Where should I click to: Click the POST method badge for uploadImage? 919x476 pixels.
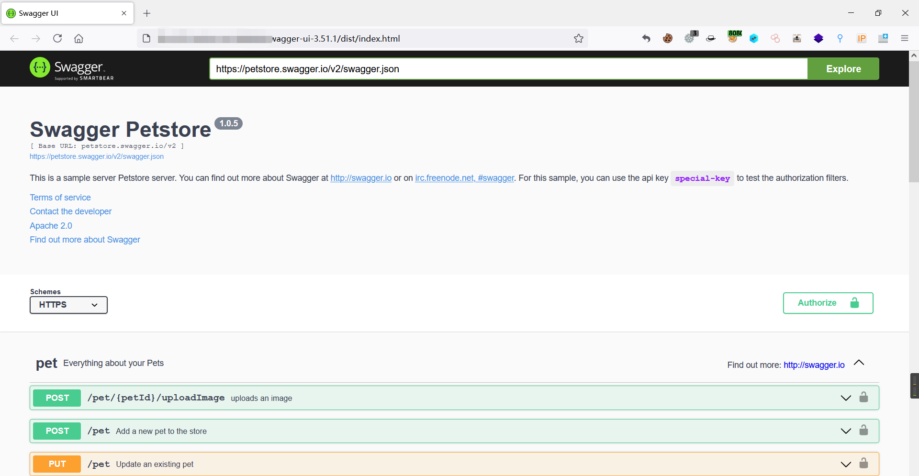pyautogui.click(x=57, y=398)
